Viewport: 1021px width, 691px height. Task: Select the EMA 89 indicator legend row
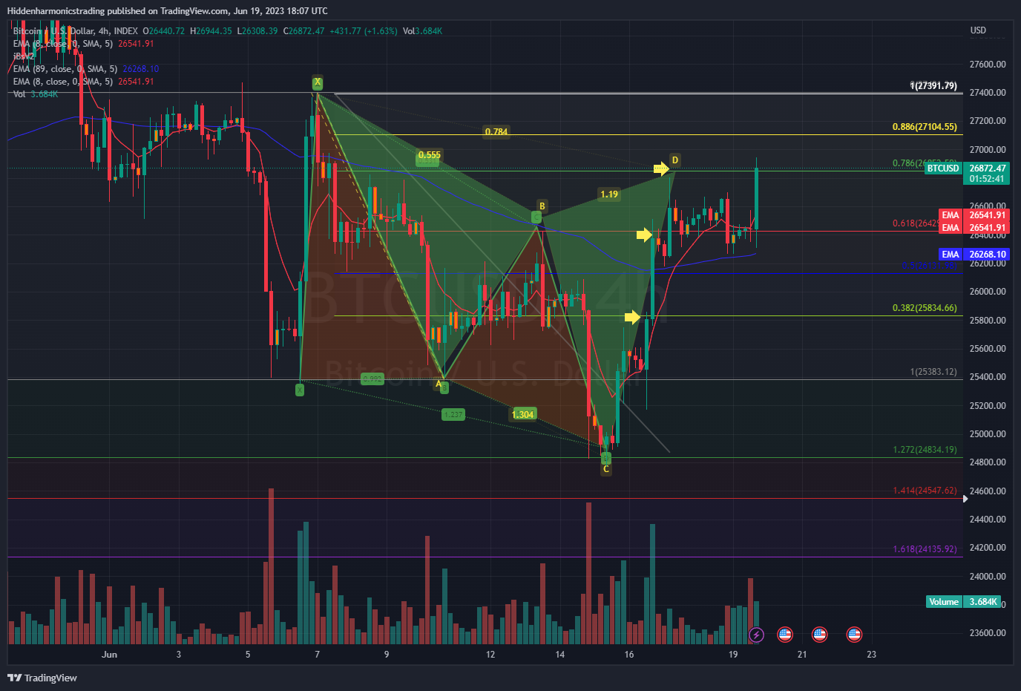(85, 69)
